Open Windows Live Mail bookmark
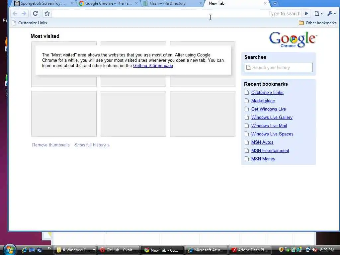340x255 pixels. pos(269,126)
